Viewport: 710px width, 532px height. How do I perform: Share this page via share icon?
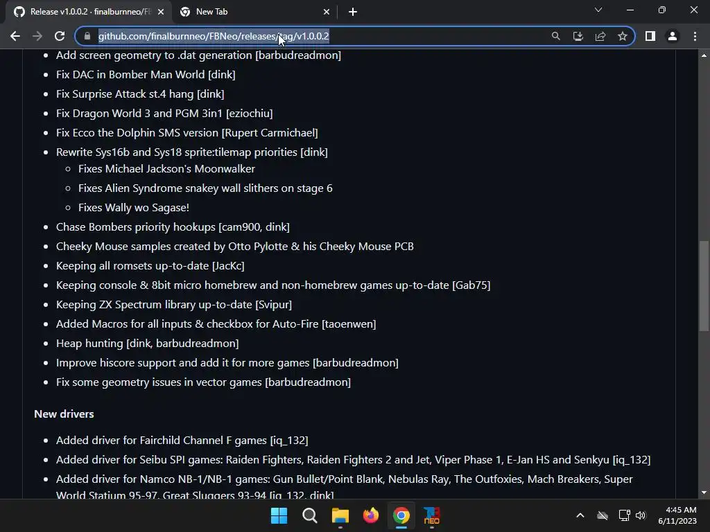coord(600,36)
